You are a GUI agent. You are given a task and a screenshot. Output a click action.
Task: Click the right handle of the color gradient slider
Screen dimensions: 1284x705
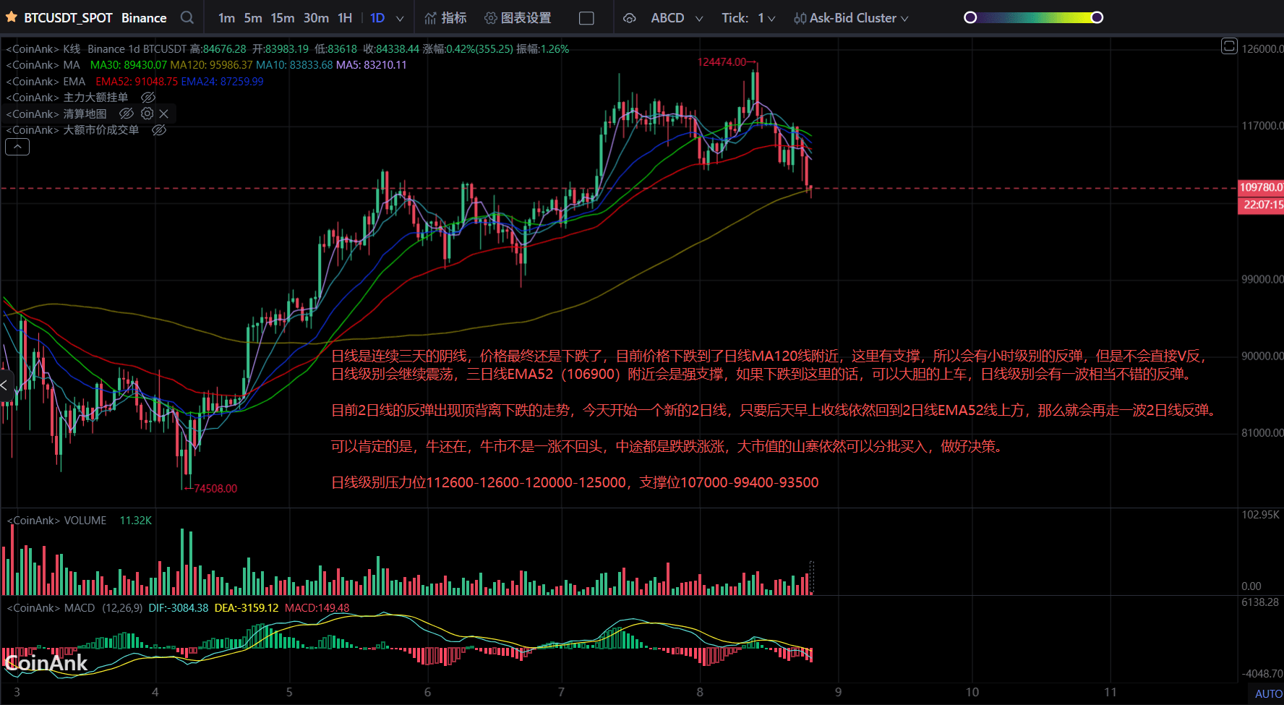(1097, 17)
